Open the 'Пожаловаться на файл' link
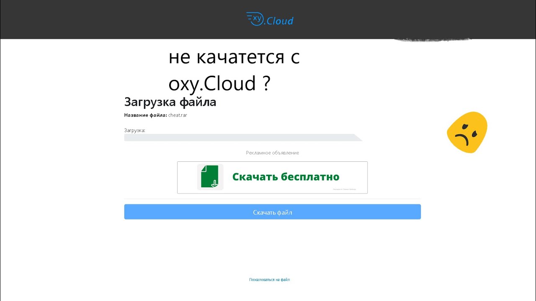The width and height of the screenshot is (536, 301). click(269, 280)
